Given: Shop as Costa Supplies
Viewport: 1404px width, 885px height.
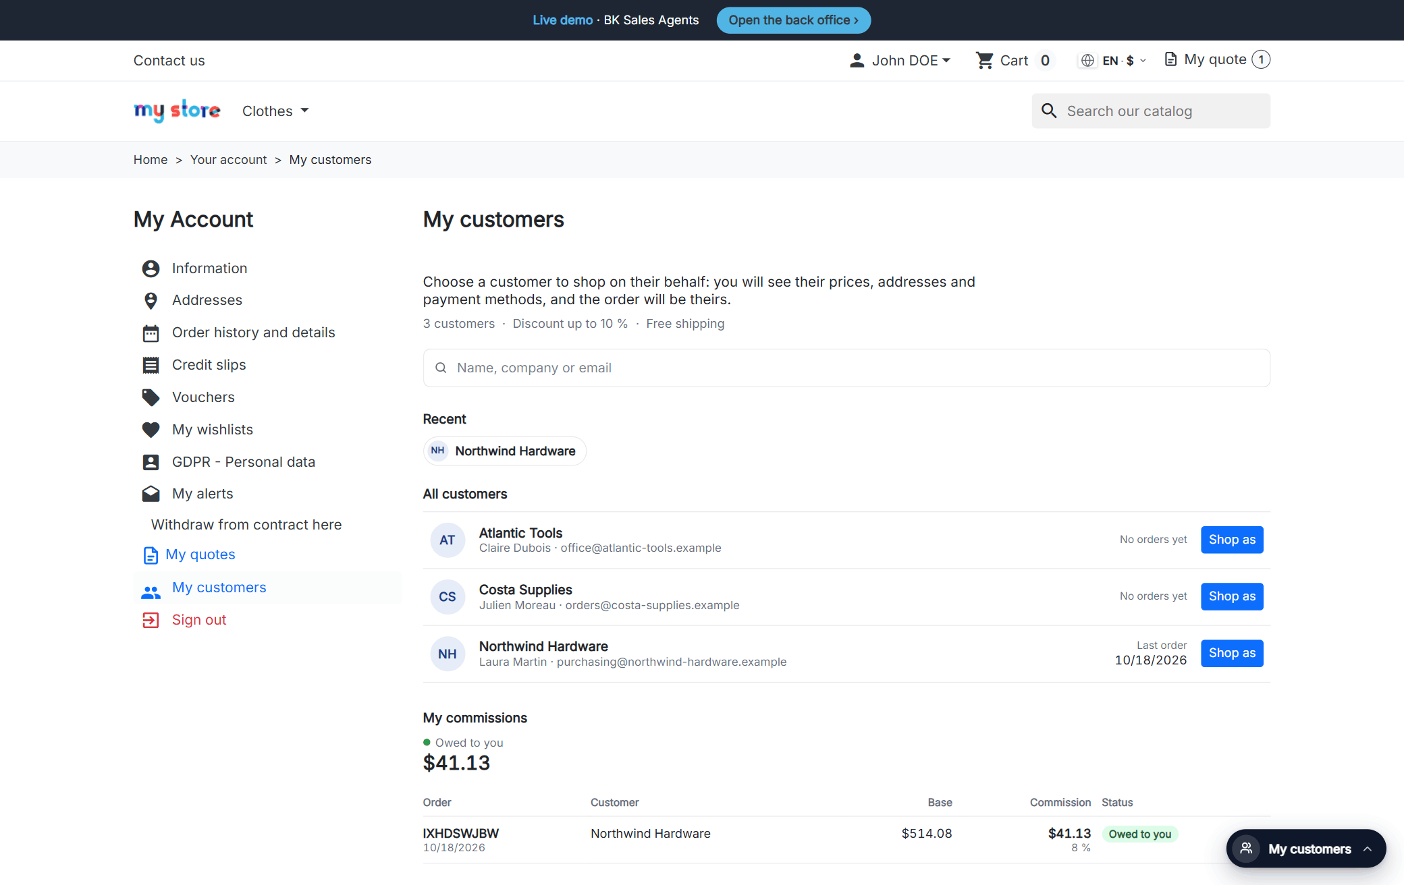Looking at the screenshot, I should point(1232,596).
